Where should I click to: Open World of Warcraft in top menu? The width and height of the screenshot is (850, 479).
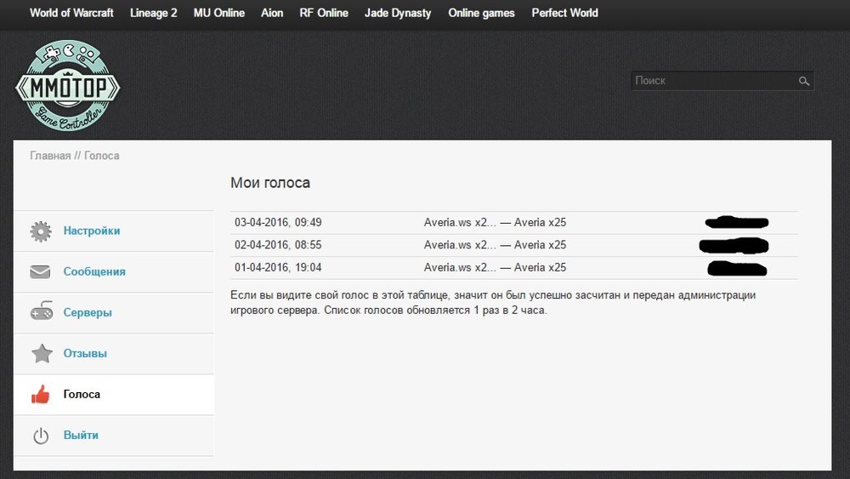click(x=71, y=13)
